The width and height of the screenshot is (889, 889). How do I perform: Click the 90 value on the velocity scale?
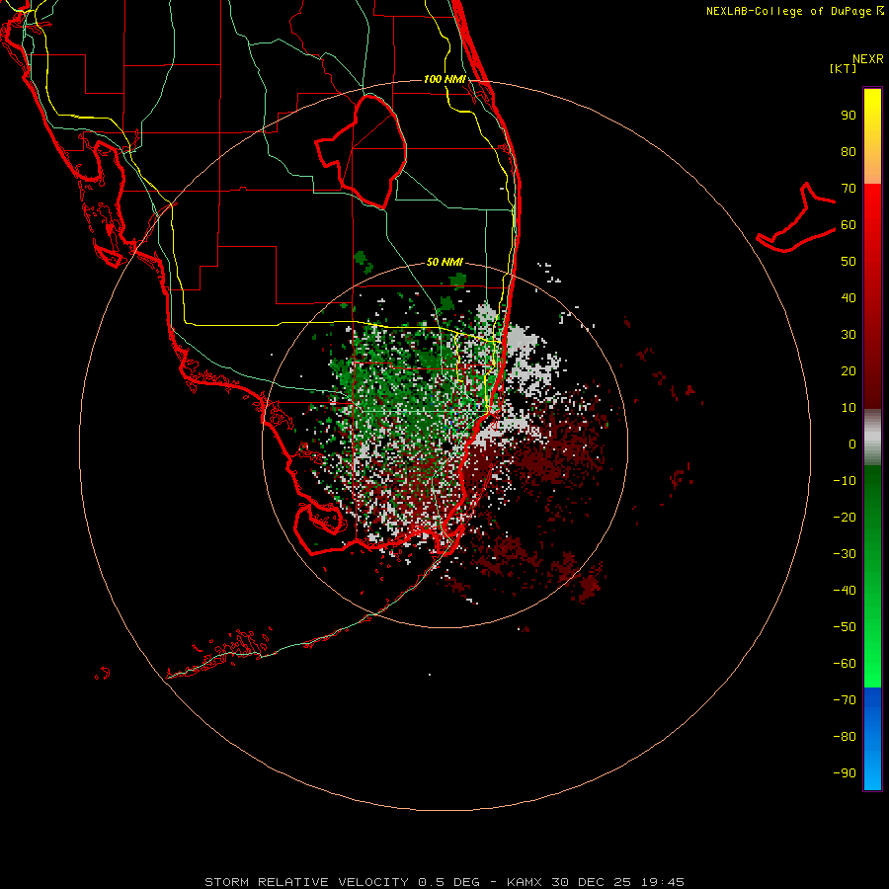tap(849, 116)
